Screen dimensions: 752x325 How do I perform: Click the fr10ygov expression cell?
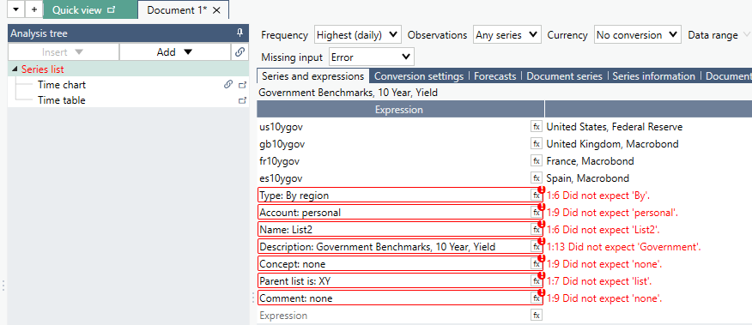(393, 161)
